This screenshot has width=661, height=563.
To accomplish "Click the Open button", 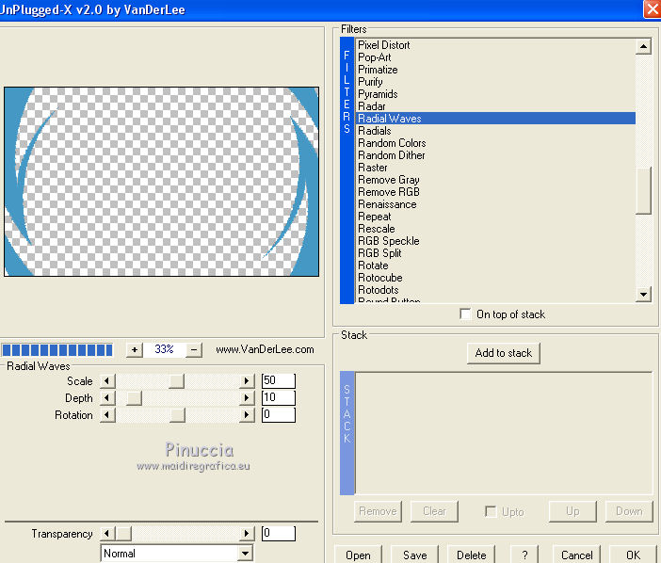I will [x=359, y=555].
